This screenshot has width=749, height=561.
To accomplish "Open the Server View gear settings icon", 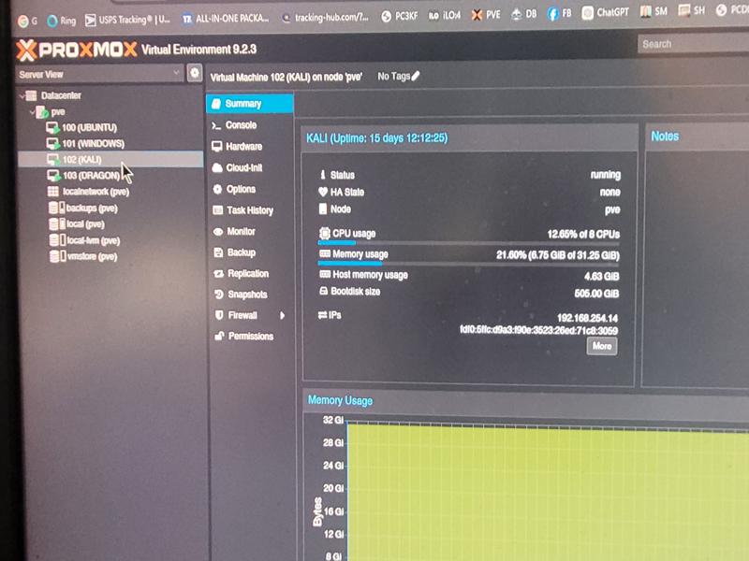I will [x=195, y=73].
